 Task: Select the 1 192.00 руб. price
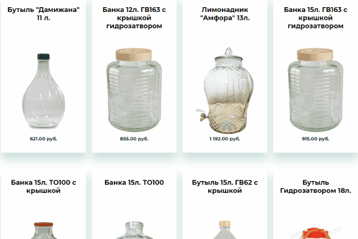225,139
